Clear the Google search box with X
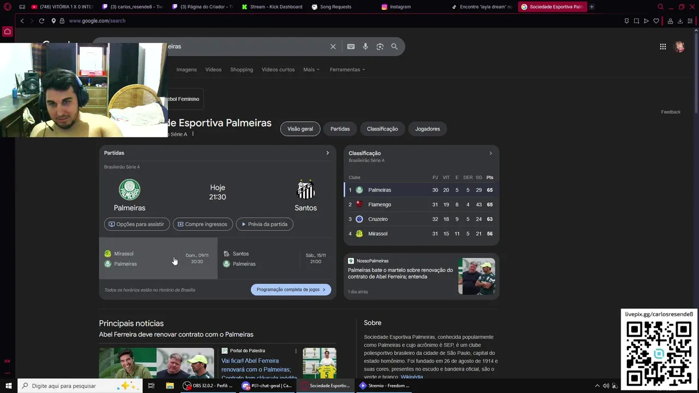699x393 pixels. pyautogui.click(x=333, y=46)
